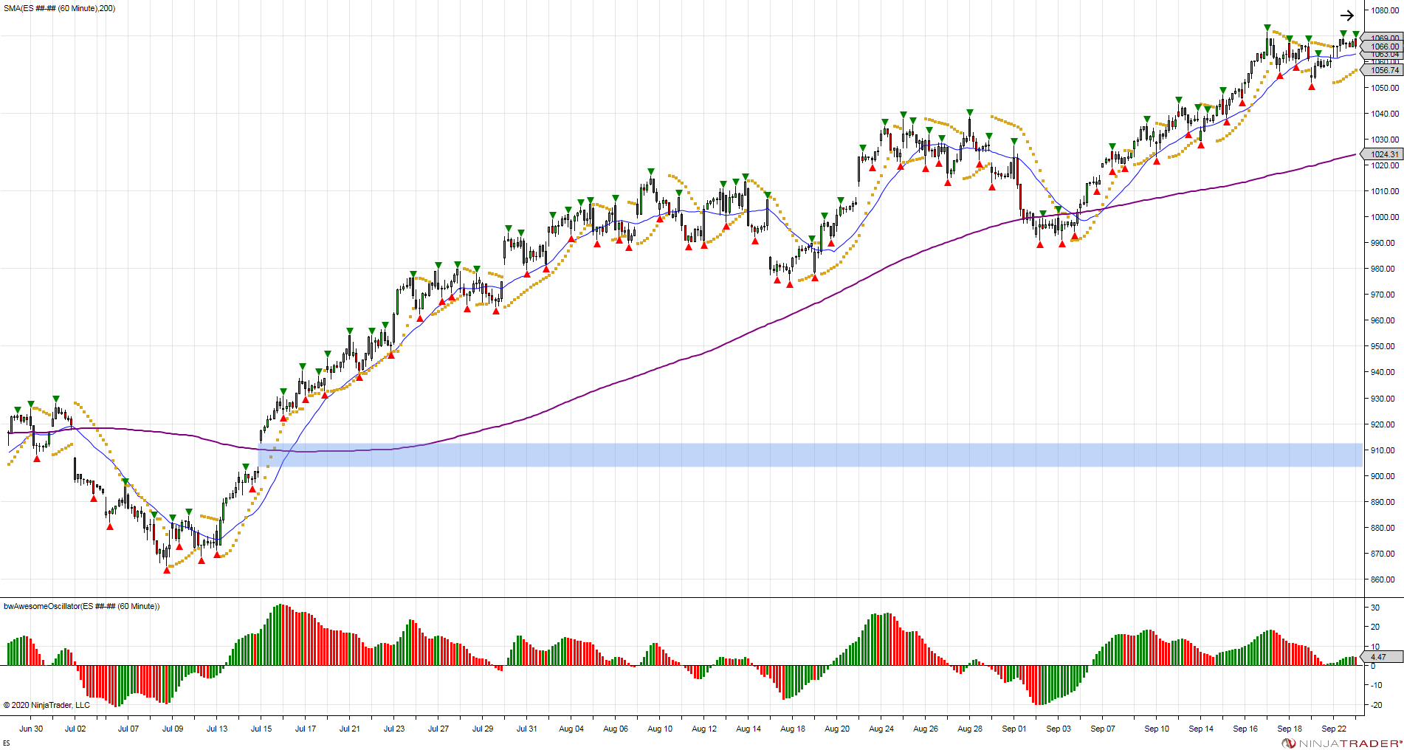Click the oscillator axis value -20
Viewport: 1404px width, 750px height.
coord(1374,705)
